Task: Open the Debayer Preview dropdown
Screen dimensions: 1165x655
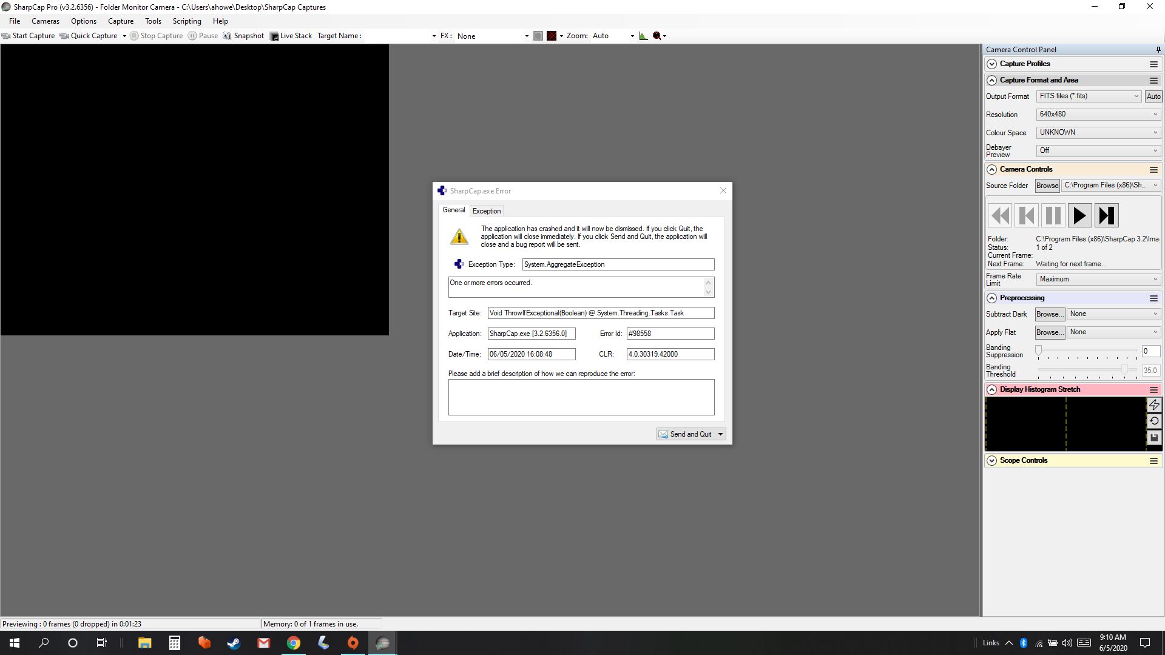Action: [x=1098, y=150]
